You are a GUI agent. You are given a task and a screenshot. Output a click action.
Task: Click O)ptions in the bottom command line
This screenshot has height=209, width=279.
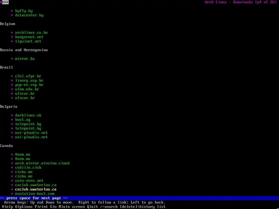(24, 207)
